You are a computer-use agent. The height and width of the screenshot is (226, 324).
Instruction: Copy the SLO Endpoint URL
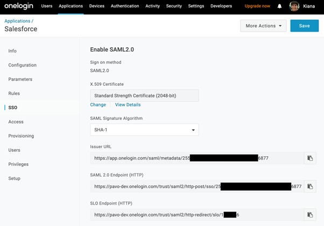[x=310, y=215]
